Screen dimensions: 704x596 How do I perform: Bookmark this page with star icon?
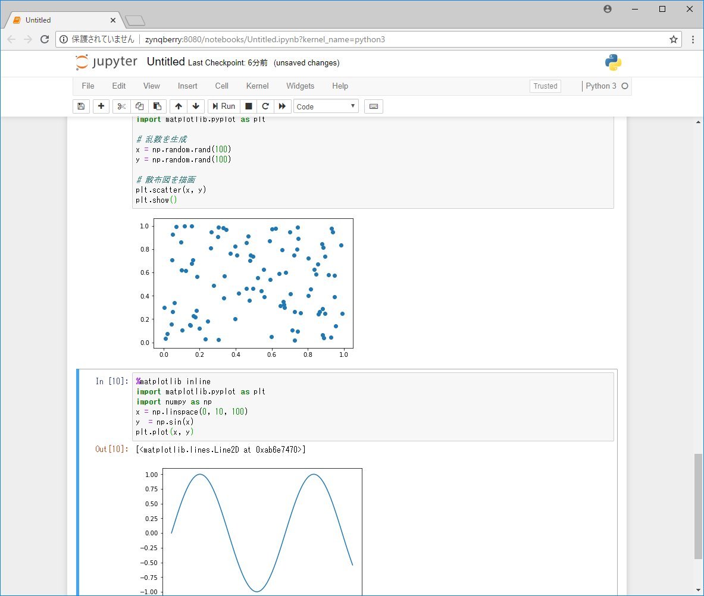(673, 39)
